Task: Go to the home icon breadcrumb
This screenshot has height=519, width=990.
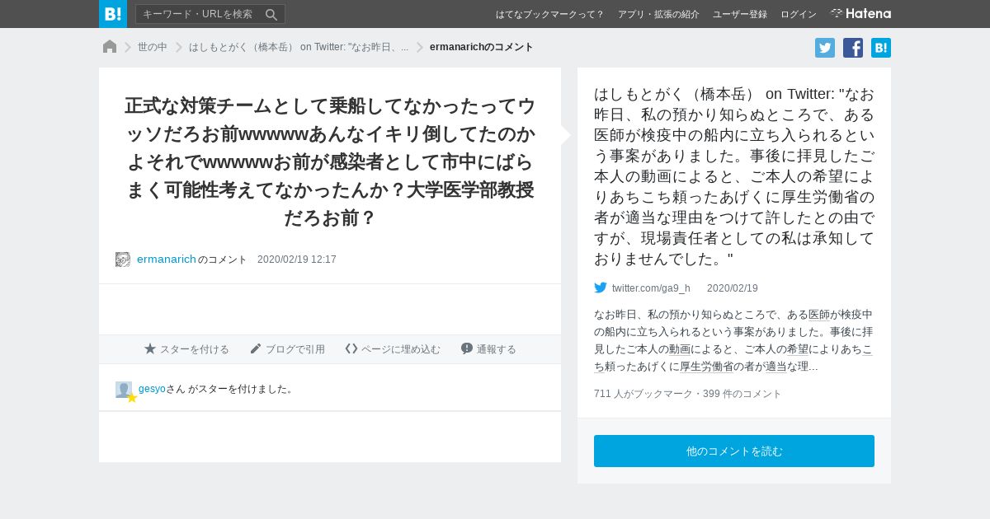Action: [110, 47]
